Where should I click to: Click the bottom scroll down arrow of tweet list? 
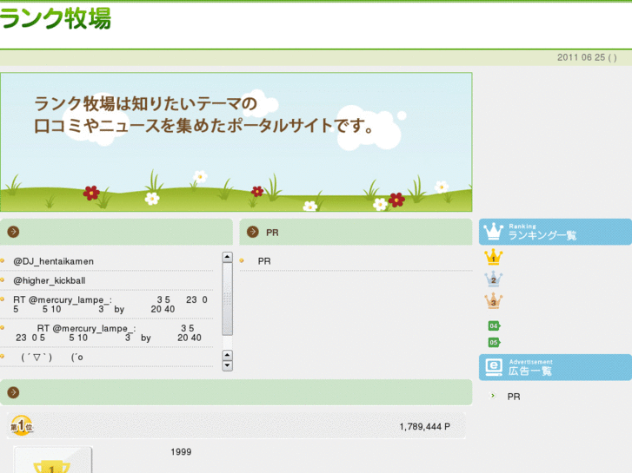click(x=227, y=365)
